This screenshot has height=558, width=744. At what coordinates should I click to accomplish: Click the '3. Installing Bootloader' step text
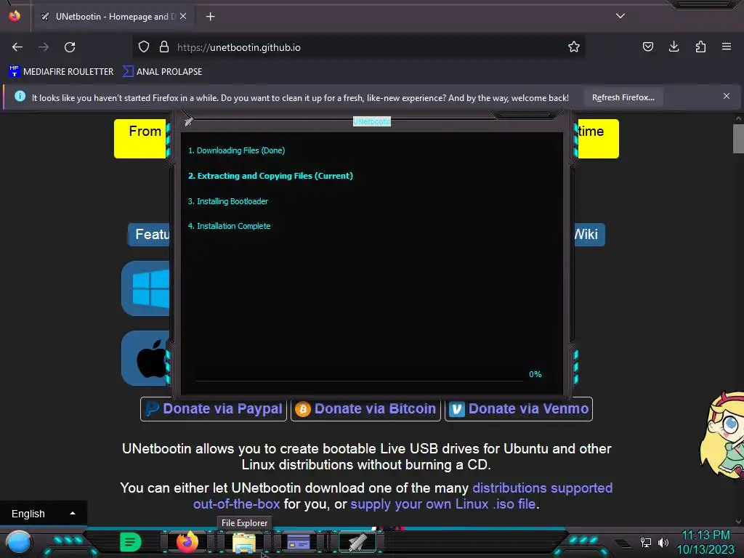point(227,201)
